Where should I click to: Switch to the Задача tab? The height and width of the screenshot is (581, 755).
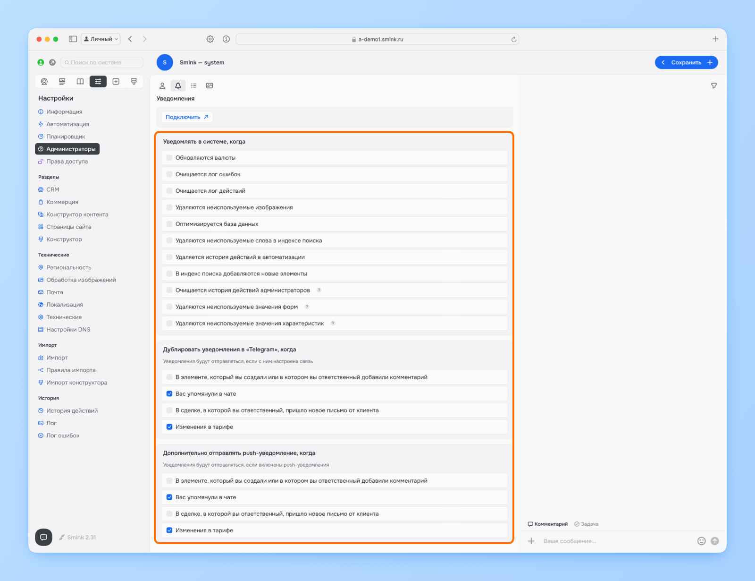(x=587, y=524)
